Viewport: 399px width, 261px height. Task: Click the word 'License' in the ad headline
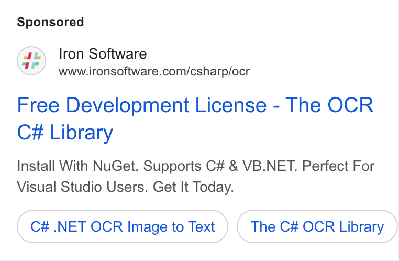click(x=231, y=105)
